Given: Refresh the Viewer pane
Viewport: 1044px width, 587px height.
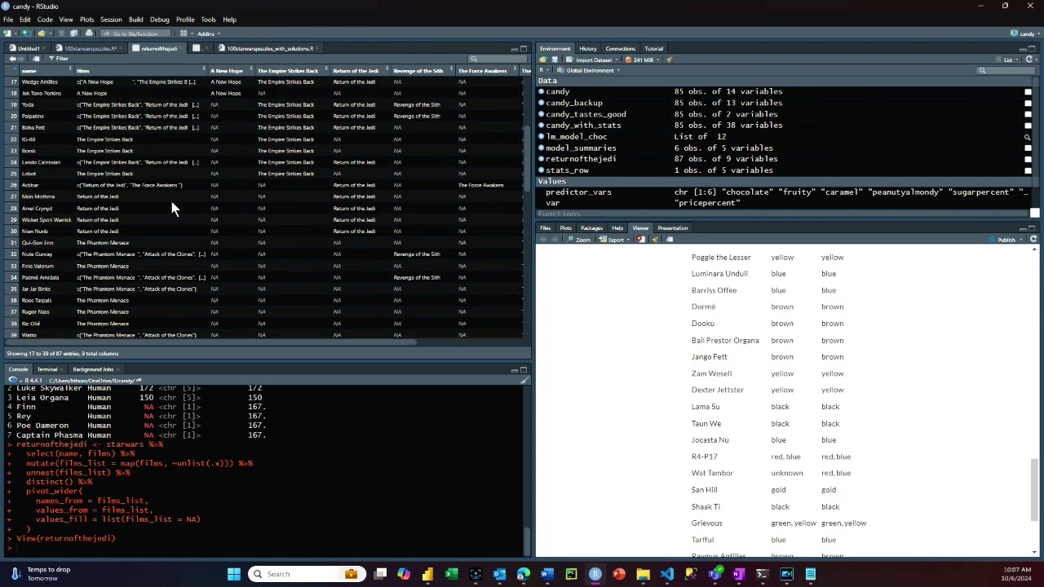Looking at the screenshot, I should (1033, 240).
